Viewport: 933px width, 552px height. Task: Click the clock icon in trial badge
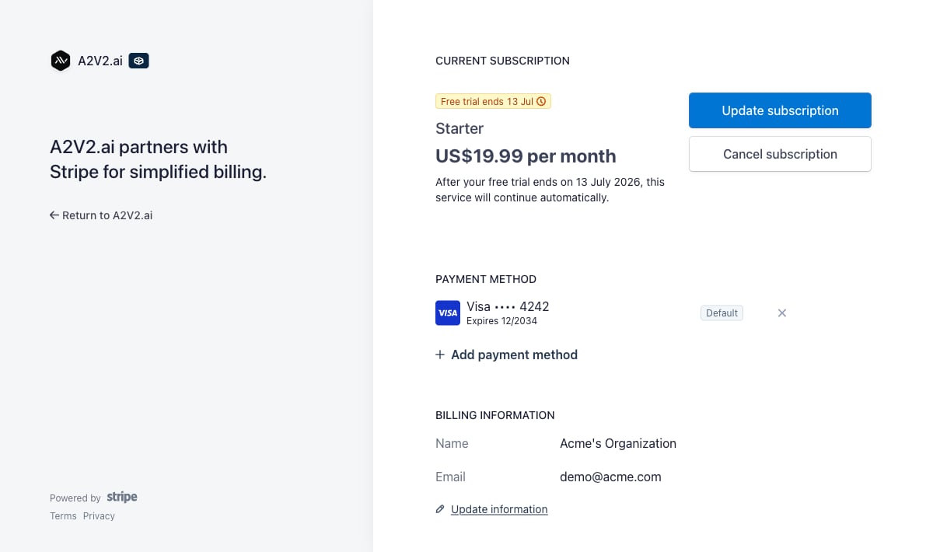[542, 101]
